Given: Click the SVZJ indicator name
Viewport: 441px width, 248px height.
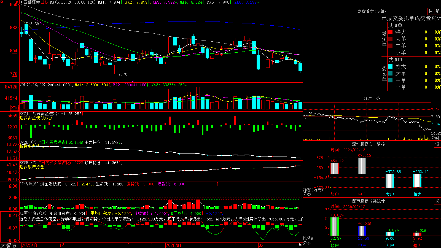Looking at the screenshot, I should (24, 114).
